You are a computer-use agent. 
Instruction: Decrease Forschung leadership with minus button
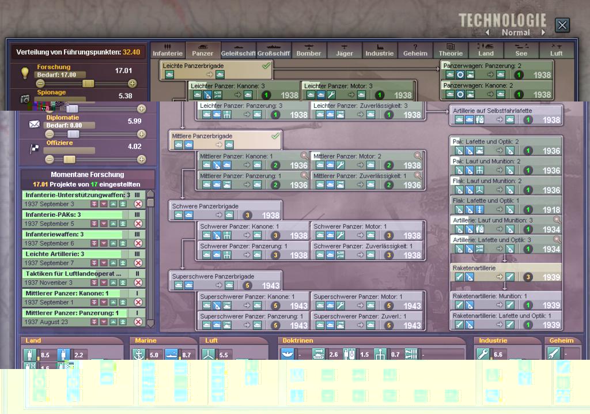tap(40, 83)
